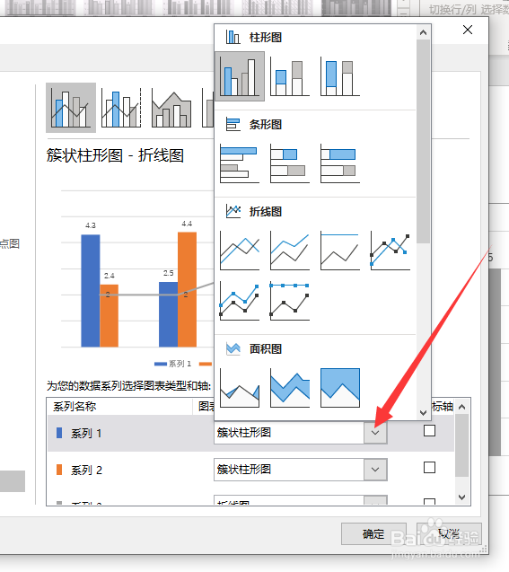This screenshot has height=572, width=509.
Task: Click the 系列 1 chart type combo box text
Action: click(244, 433)
